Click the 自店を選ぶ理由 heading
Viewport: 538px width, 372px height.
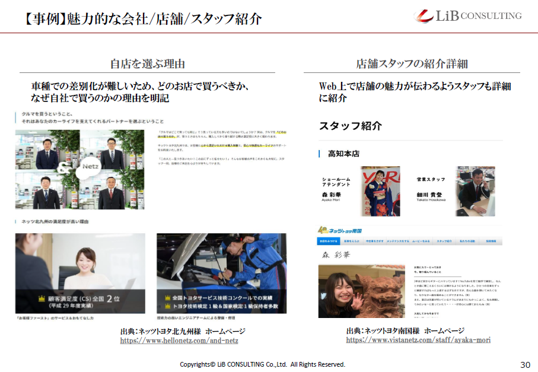148,64
